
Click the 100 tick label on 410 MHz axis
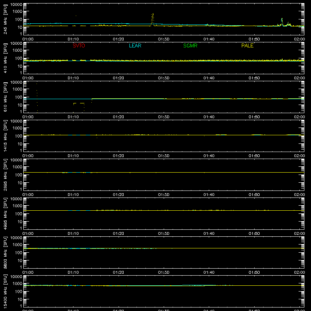coord(19,58)
